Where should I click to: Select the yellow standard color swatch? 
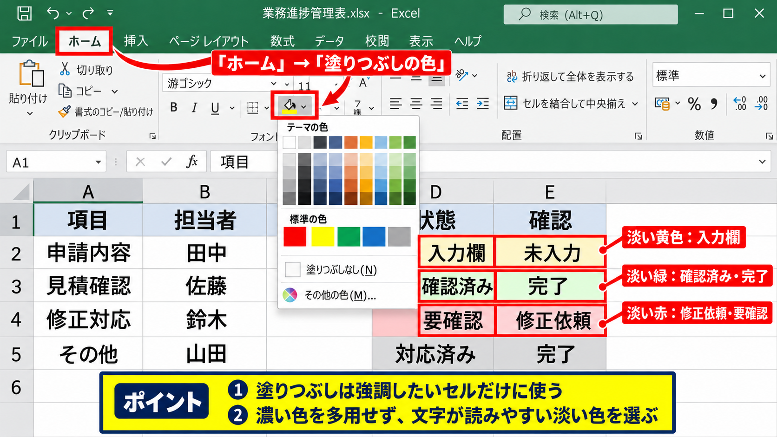pyautogui.click(x=323, y=236)
